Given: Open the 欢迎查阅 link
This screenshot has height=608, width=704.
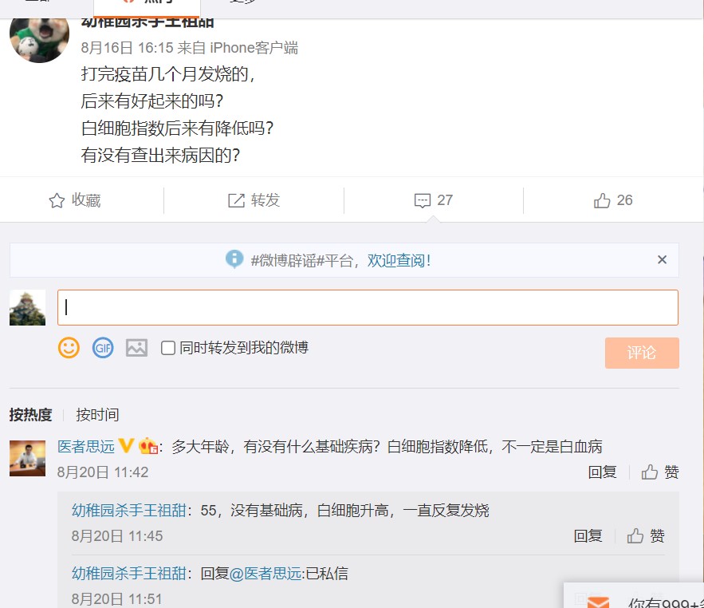Looking at the screenshot, I should pos(399,260).
